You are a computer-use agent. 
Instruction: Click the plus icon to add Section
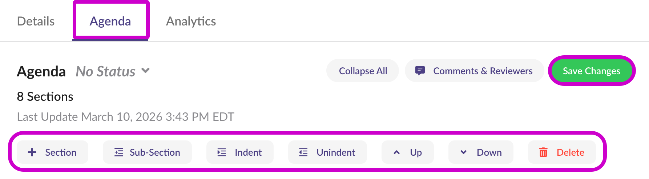32,152
